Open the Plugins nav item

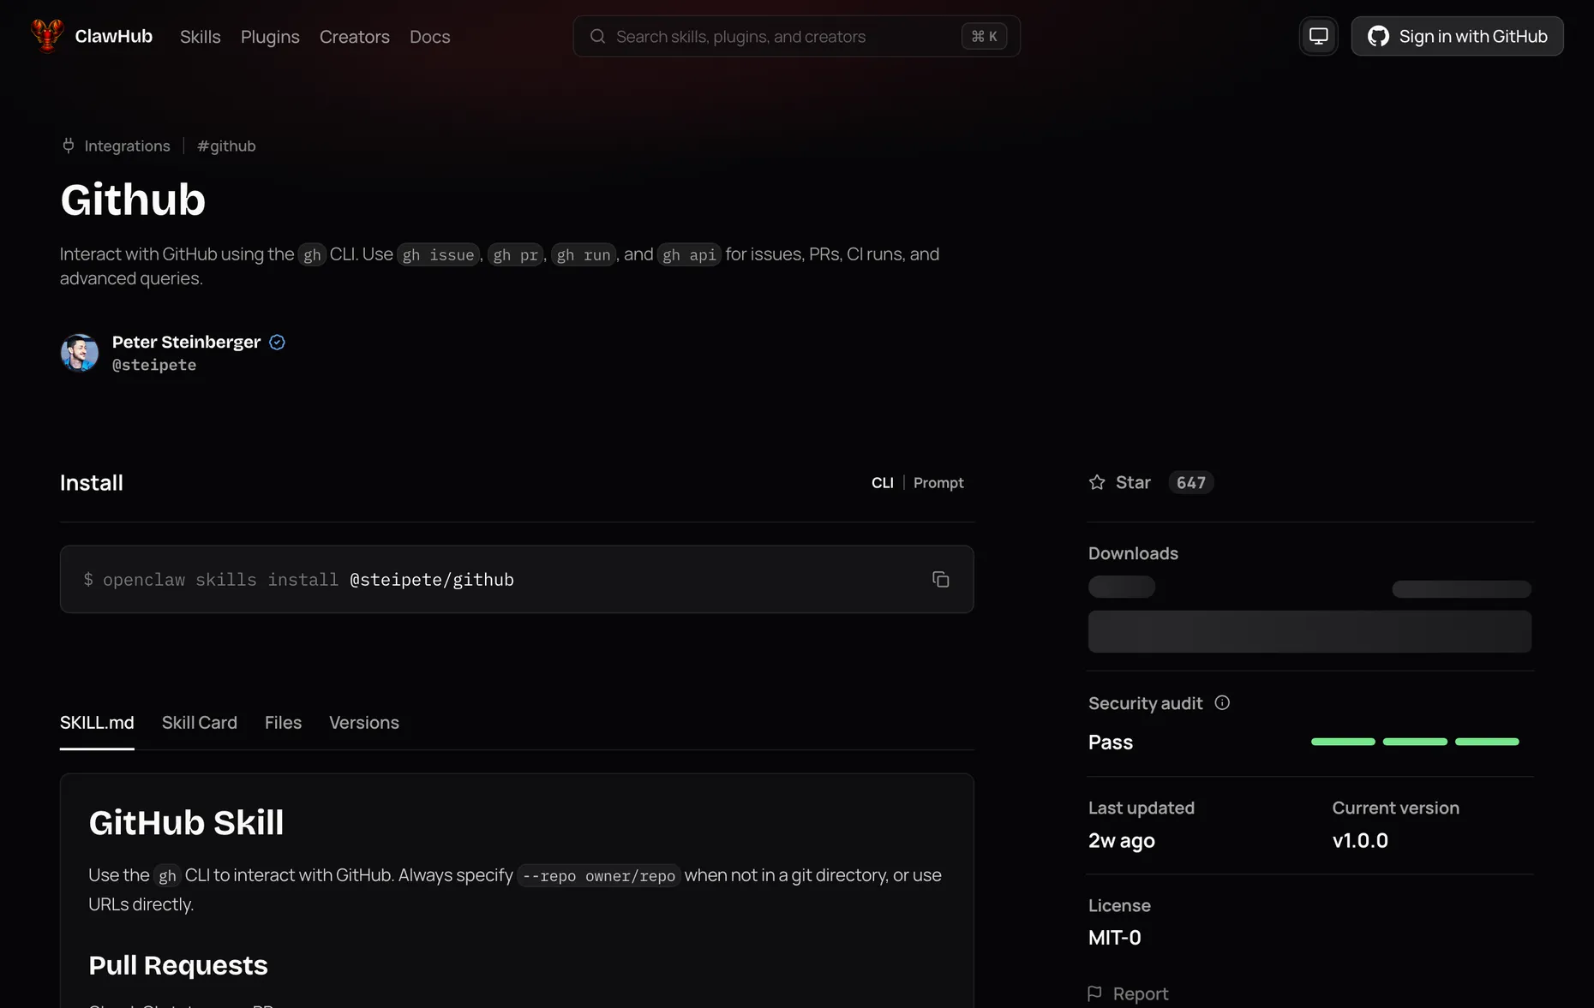[x=270, y=37]
